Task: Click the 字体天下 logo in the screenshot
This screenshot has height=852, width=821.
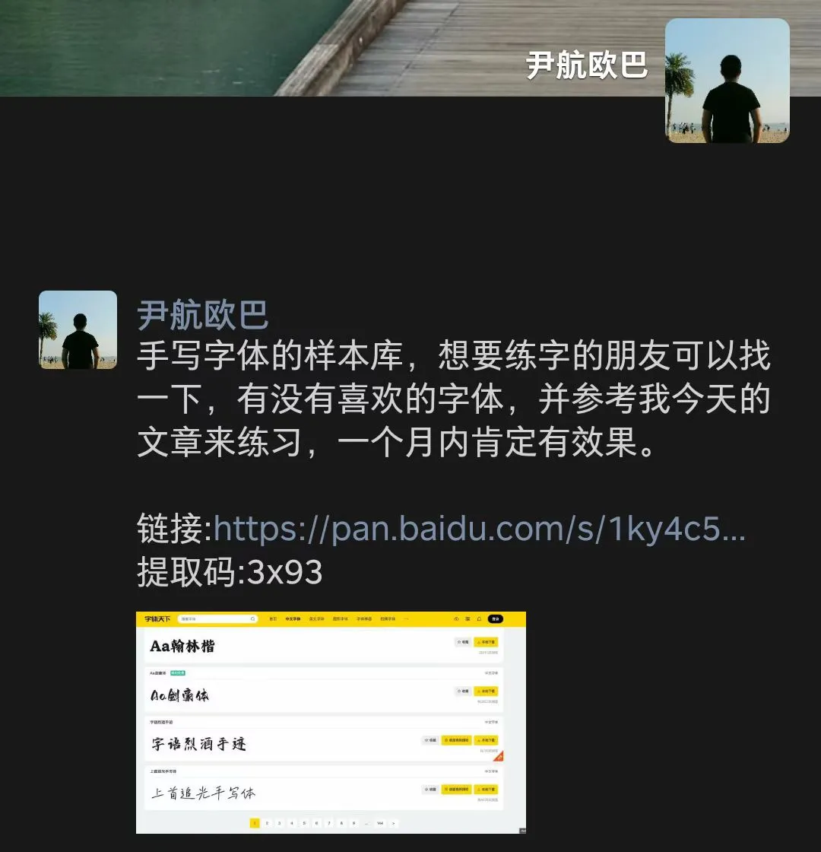Action: (x=157, y=619)
